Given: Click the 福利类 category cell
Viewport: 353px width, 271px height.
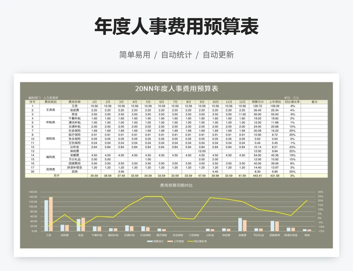Looking at the screenshot, I should click(50, 157).
